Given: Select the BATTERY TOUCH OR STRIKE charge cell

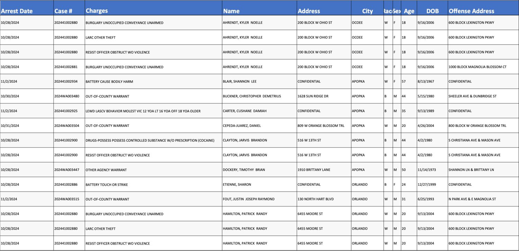Looking at the screenshot, I should [x=154, y=184].
